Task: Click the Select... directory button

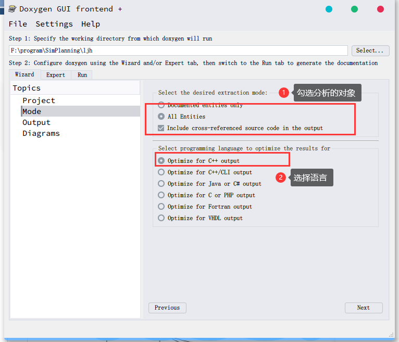Action: coord(370,50)
